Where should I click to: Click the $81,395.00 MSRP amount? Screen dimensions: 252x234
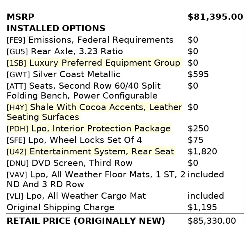215,17
